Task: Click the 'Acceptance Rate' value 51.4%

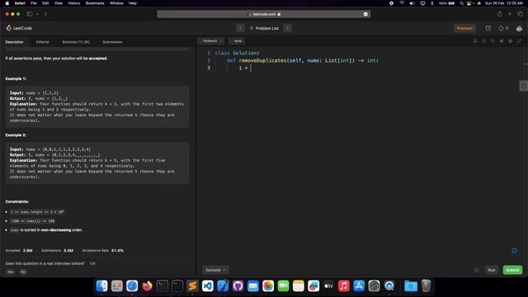Action: coord(117,251)
